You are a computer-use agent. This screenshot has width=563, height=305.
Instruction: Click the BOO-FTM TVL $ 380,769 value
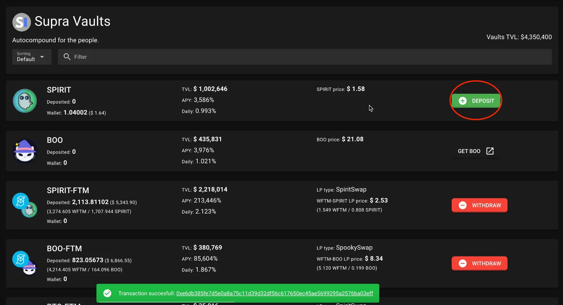tap(208, 248)
